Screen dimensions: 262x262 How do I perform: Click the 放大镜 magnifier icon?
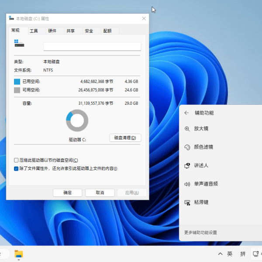[187, 129]
